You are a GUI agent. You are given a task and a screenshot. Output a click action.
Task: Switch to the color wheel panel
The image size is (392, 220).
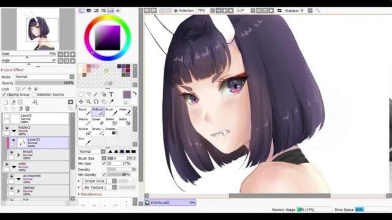tap(81, 11)
